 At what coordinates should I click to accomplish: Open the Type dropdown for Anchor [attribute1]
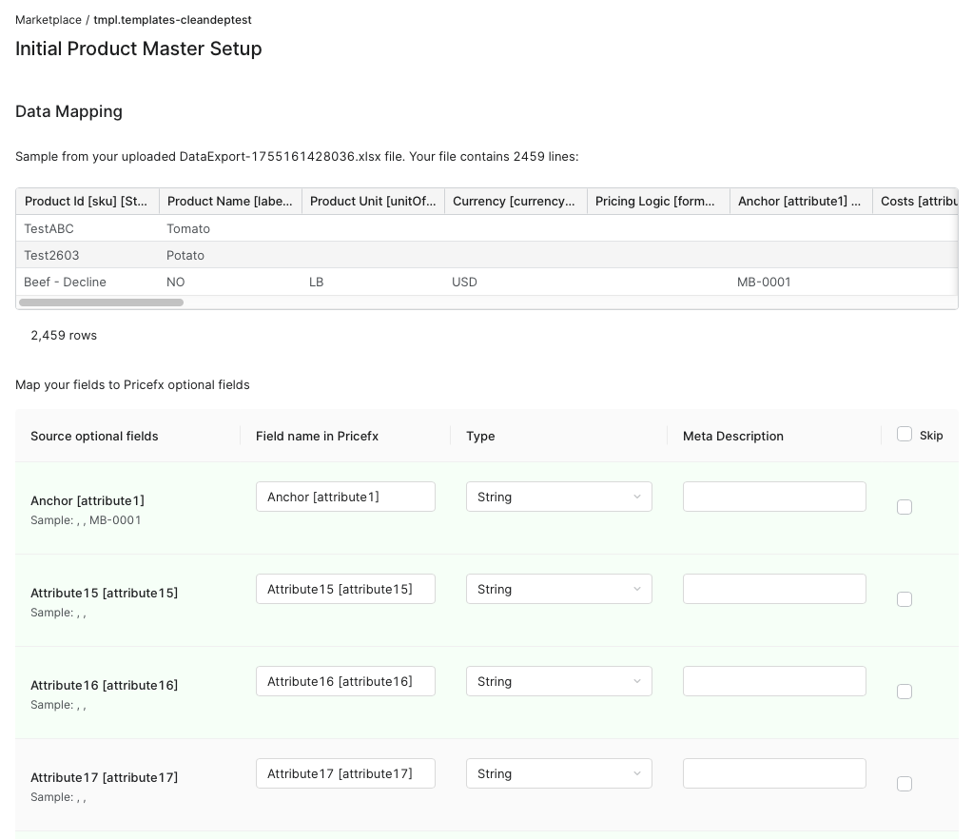click(559, 497)
